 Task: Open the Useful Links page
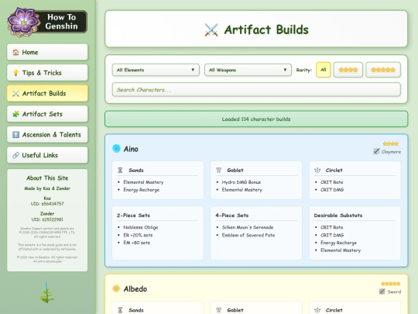click(x=47, y=155)
